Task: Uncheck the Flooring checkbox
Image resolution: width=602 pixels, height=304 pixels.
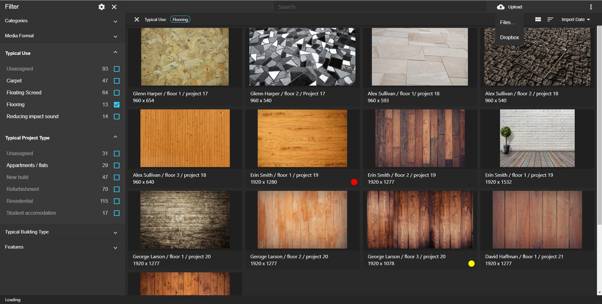Action: [x=116, y=105]
